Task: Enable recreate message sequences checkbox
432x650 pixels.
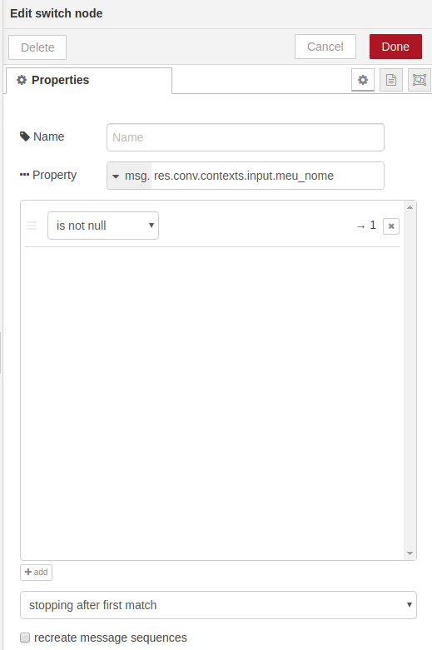Action: pos(25,638)
